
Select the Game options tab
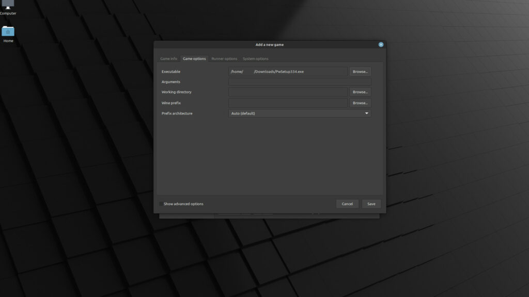pyautogui.click(x=194, y=59)
